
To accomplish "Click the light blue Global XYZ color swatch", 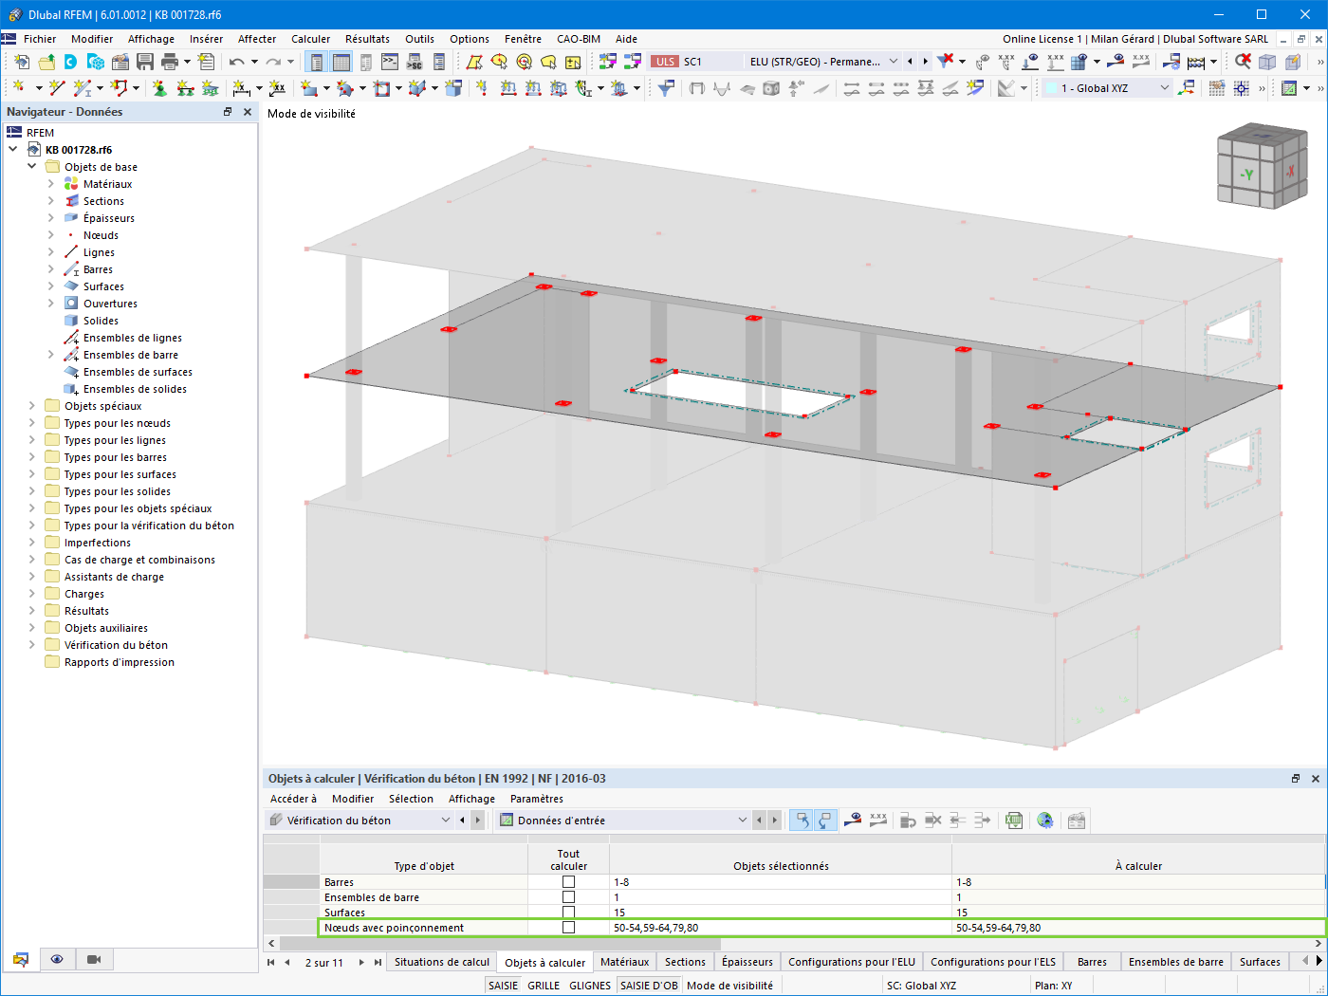I will 1051,88.
